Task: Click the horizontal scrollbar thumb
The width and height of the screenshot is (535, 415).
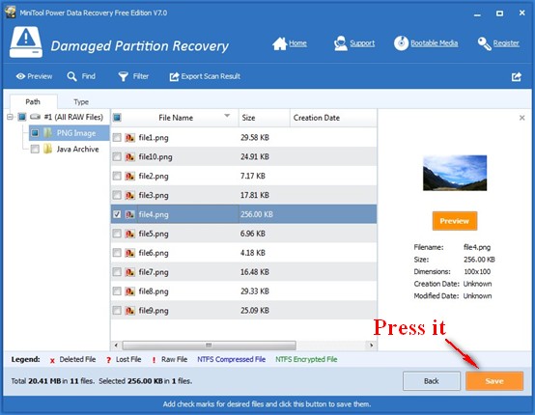Action: pyautogui.click(x=209, y=346)
